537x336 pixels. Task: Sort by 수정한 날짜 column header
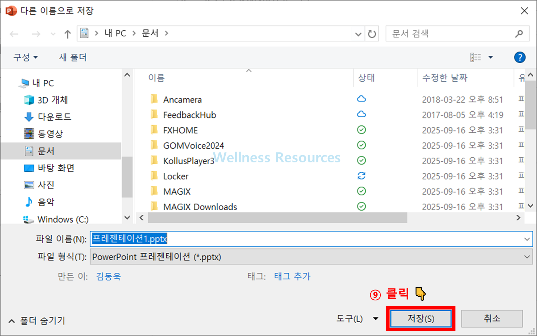pyautogui.click(x=445, y=78)
